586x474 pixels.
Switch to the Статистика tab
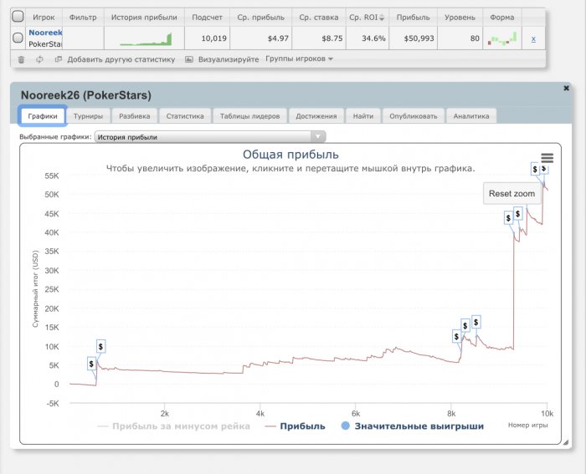[185, 116]
